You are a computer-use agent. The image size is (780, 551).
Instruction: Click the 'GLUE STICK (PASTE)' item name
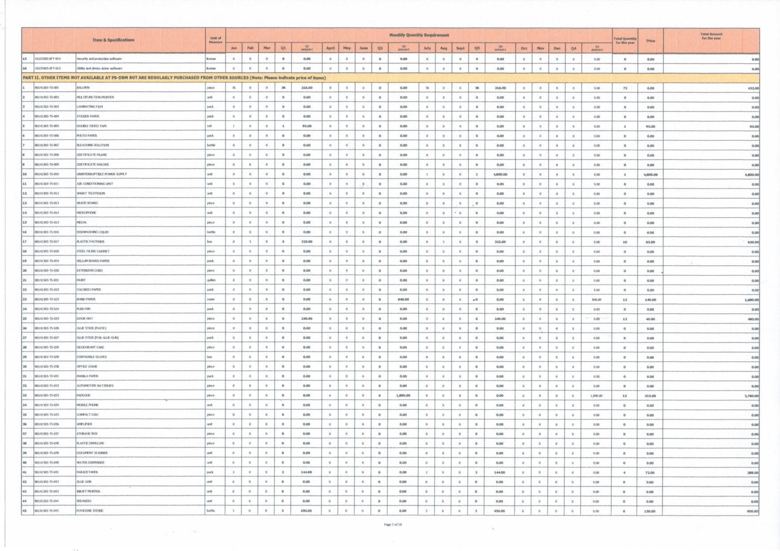tap(91, 328)
